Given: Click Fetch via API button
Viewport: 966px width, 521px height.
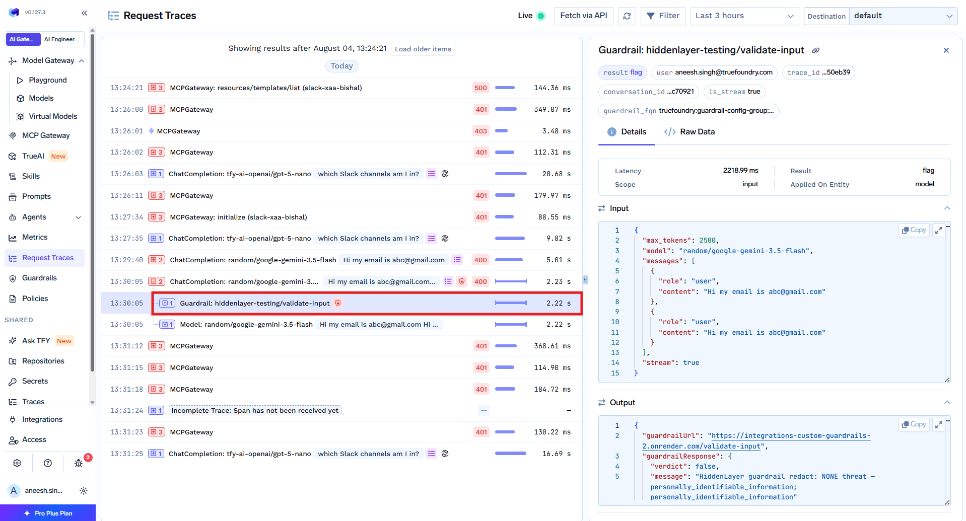Looking at the screenshot, I should (584, 16).
